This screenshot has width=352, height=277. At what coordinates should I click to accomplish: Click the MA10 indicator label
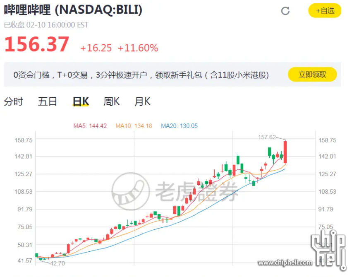134,126
